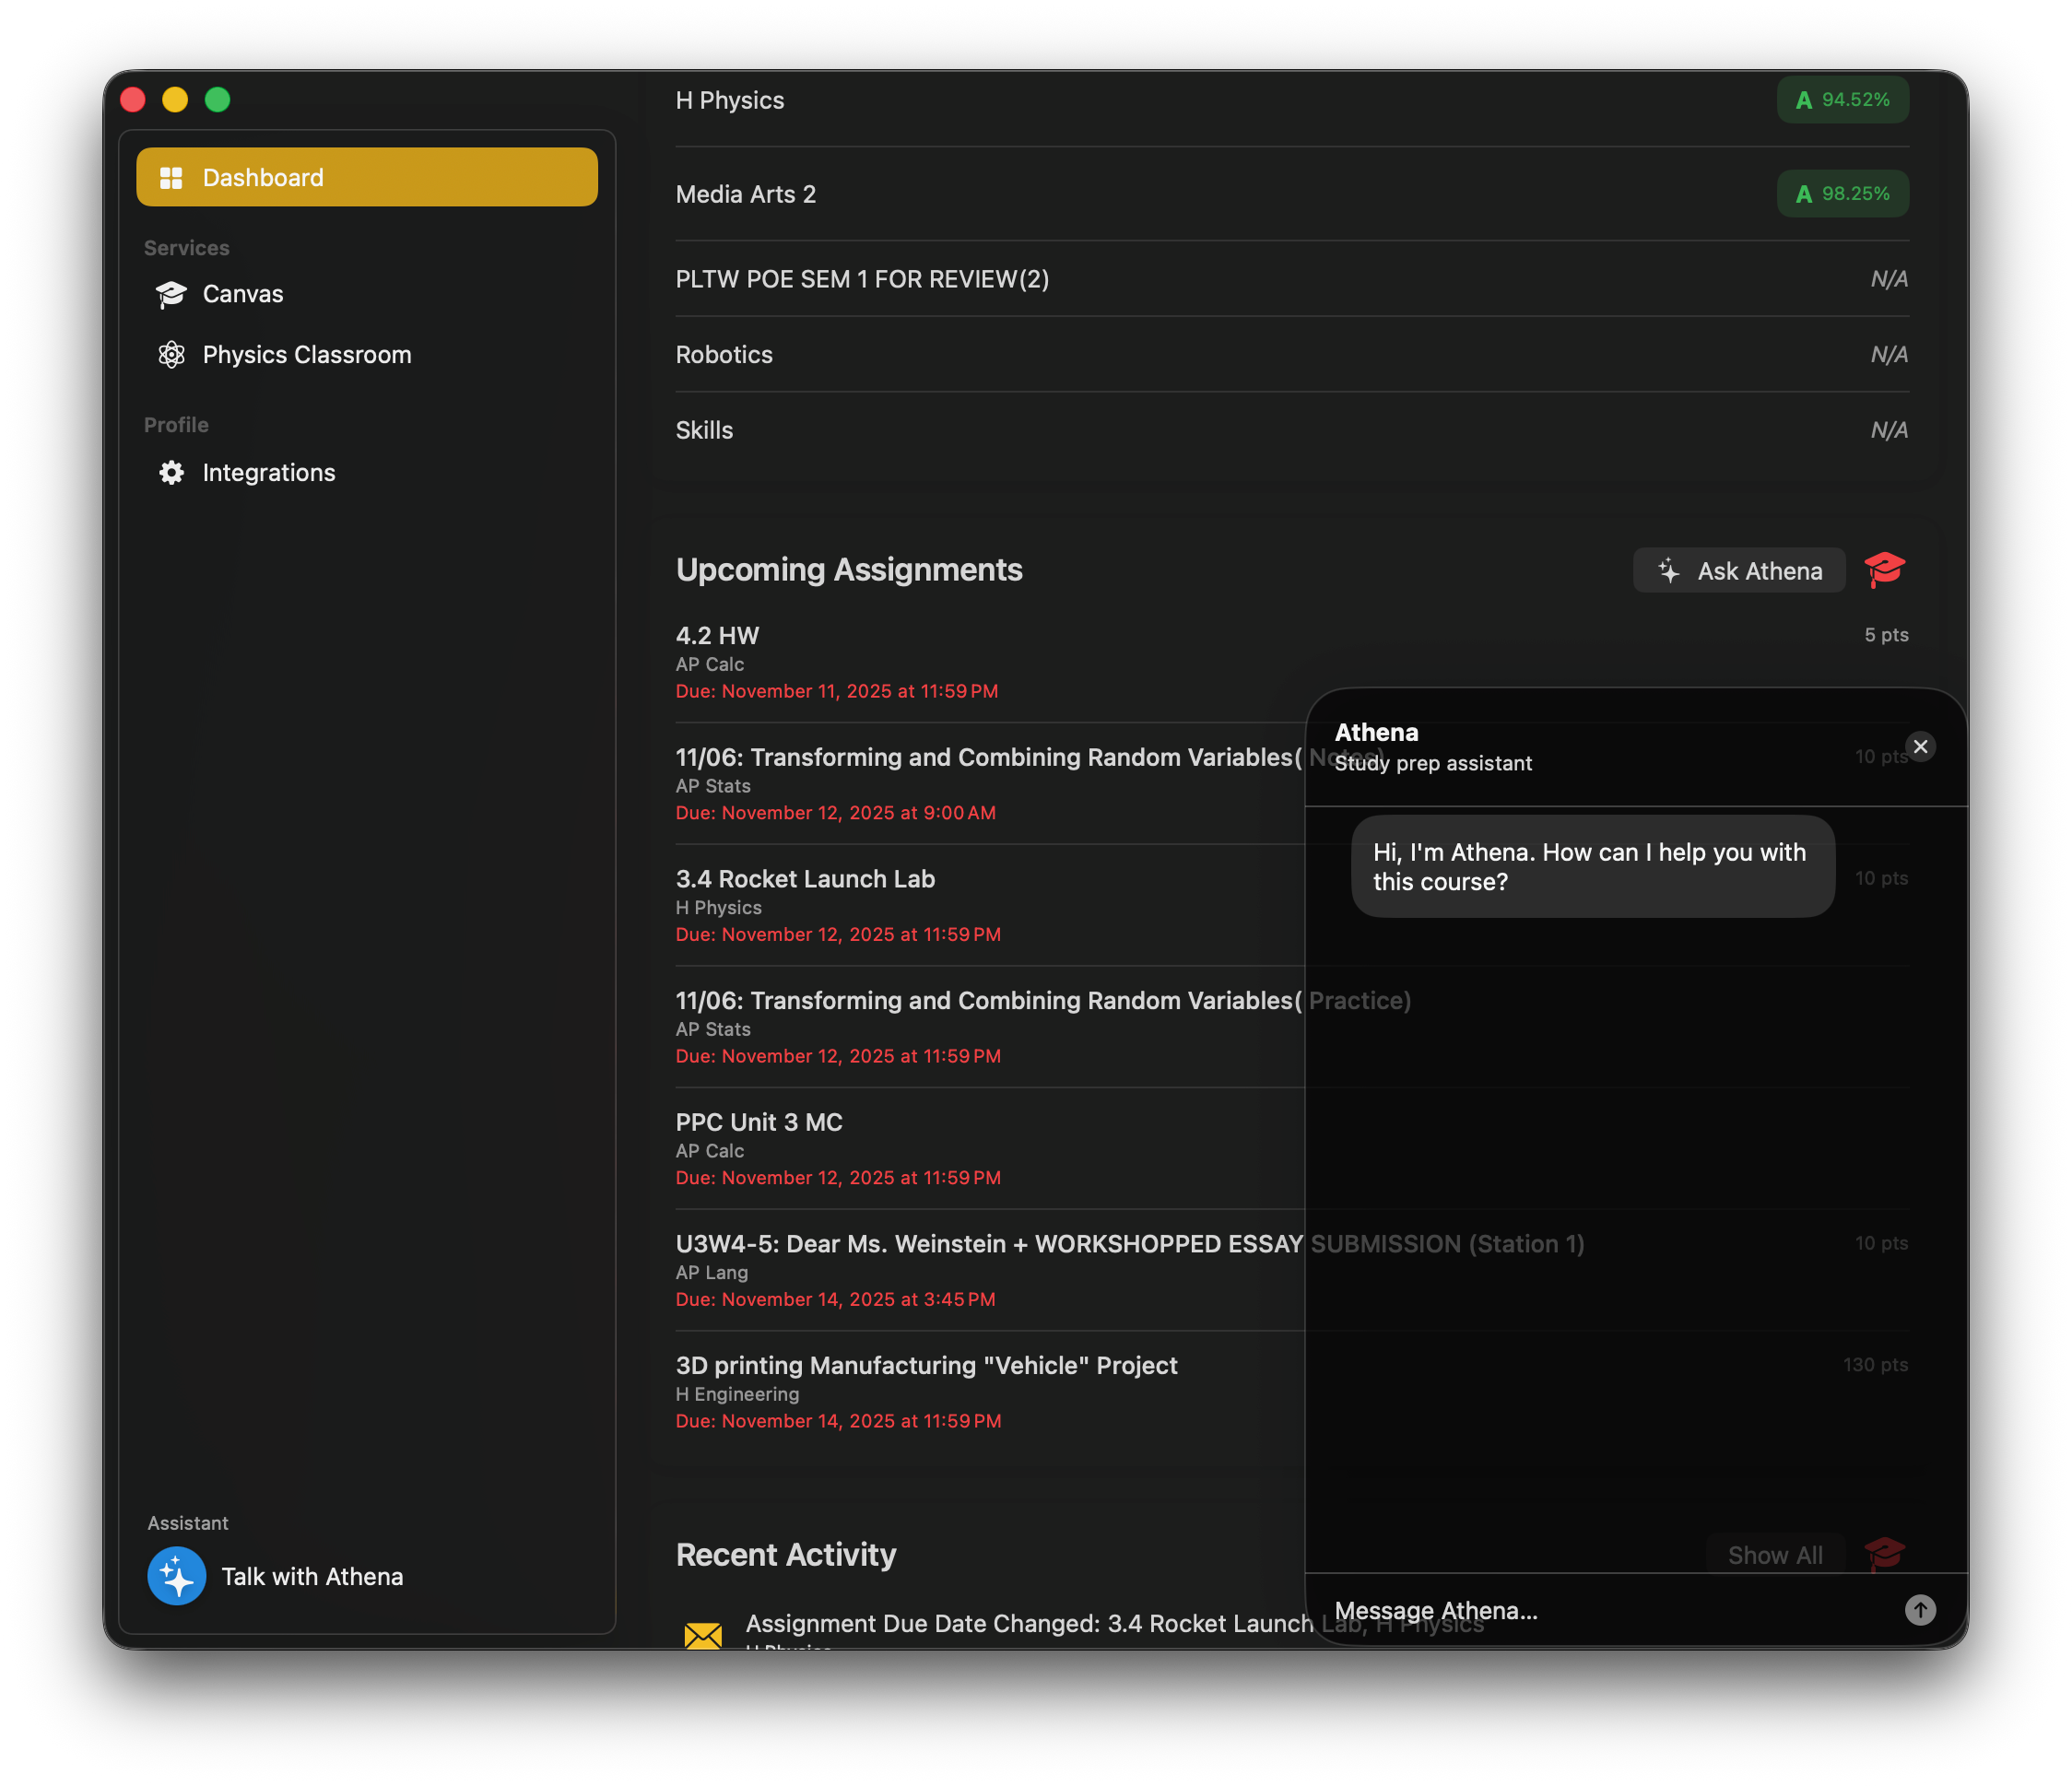This screenshot has height=1786, width=2072.
Task: Click the Dashboard grid icon
Action: [x=171, y=178]
